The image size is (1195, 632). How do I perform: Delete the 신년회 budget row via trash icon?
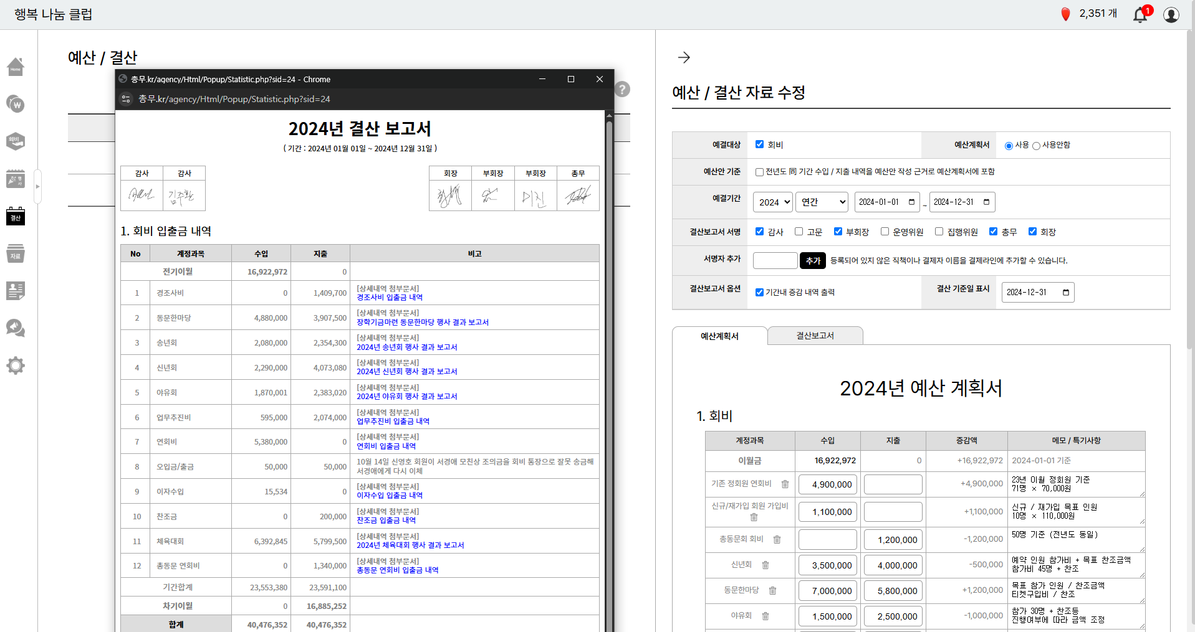tap(765, 565)
